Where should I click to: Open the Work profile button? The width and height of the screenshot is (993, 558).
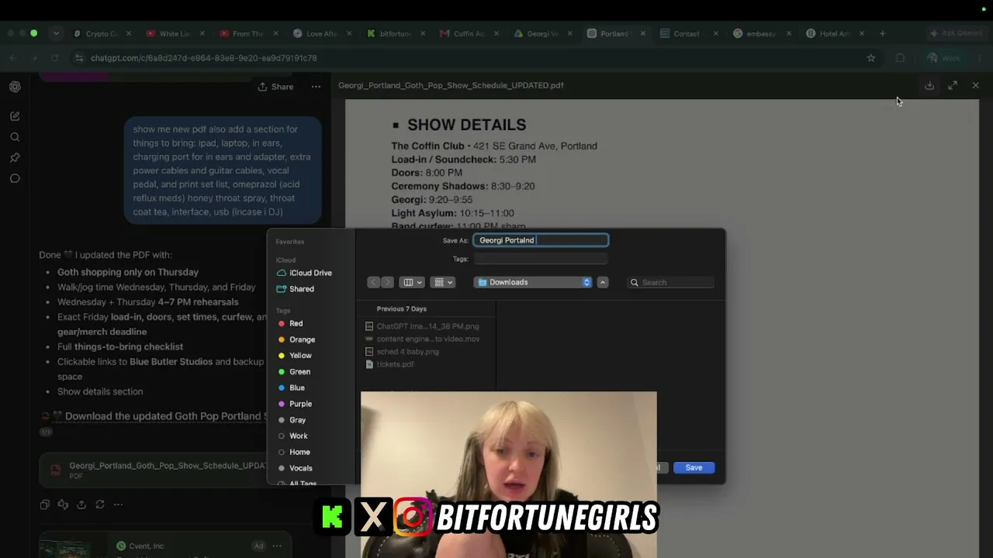point(944,58)
